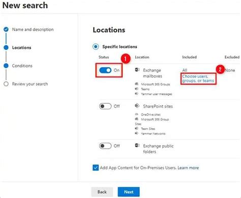Click the Exchange mailboxes label

pyautogui.click(x=153, y=73)
